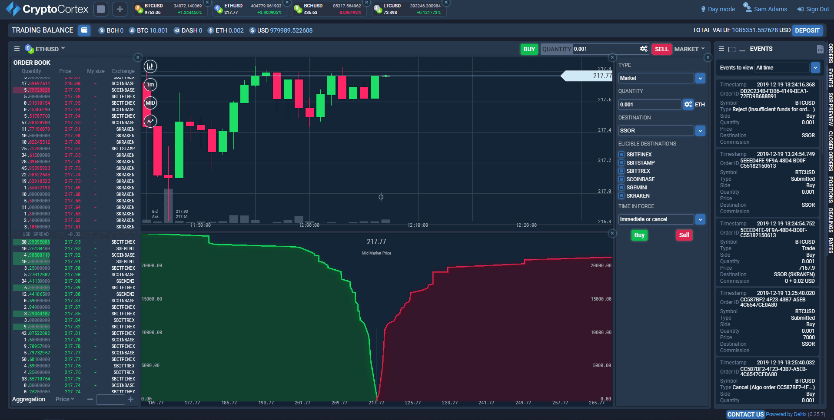This screenshot has height=420, width=834.
Task: Add a new ticker with plus button
Action: (120, 9)
